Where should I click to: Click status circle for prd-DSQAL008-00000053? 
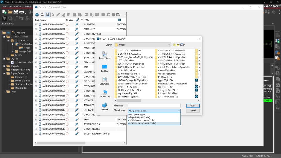67,48
